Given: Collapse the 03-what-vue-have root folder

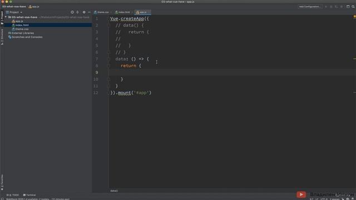Looking at the screenshot, I should click(x=6, y=17).
